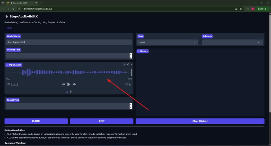Image resolution: width=271 pixels, height=146 pixels.
Task: Reload the browser page
Action: tap(13, 9)
